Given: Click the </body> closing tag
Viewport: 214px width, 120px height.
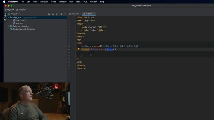Looking at the screenshot, I should coord(81,65).
